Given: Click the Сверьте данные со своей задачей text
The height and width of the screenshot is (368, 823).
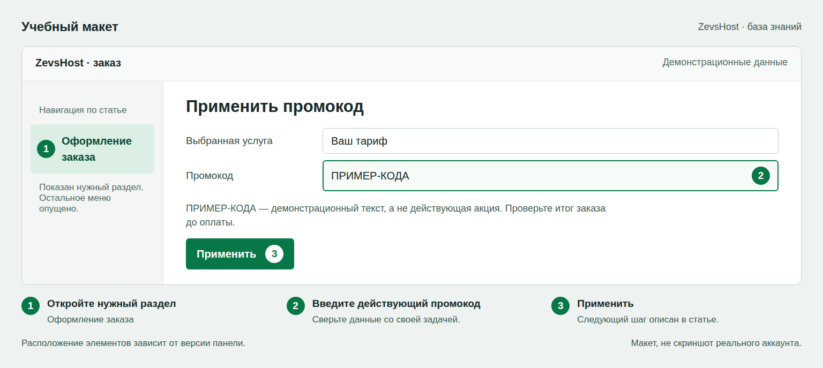Looking at the screenshot, I should pos(386,320).
